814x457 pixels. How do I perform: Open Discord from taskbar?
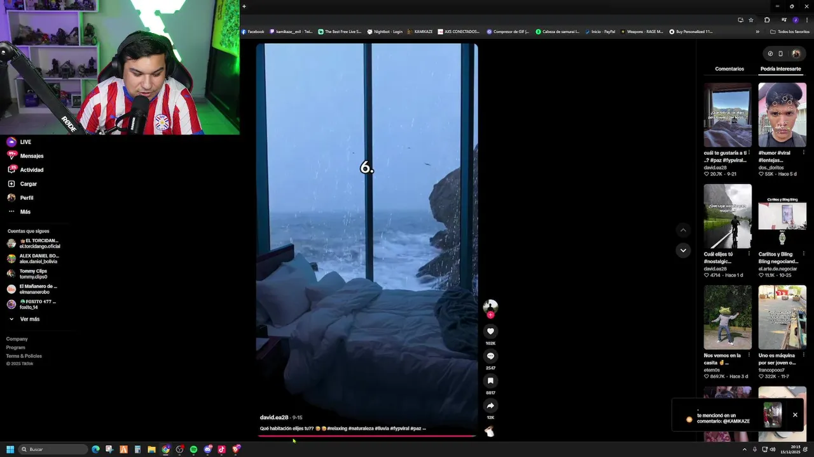pos(207,449)
